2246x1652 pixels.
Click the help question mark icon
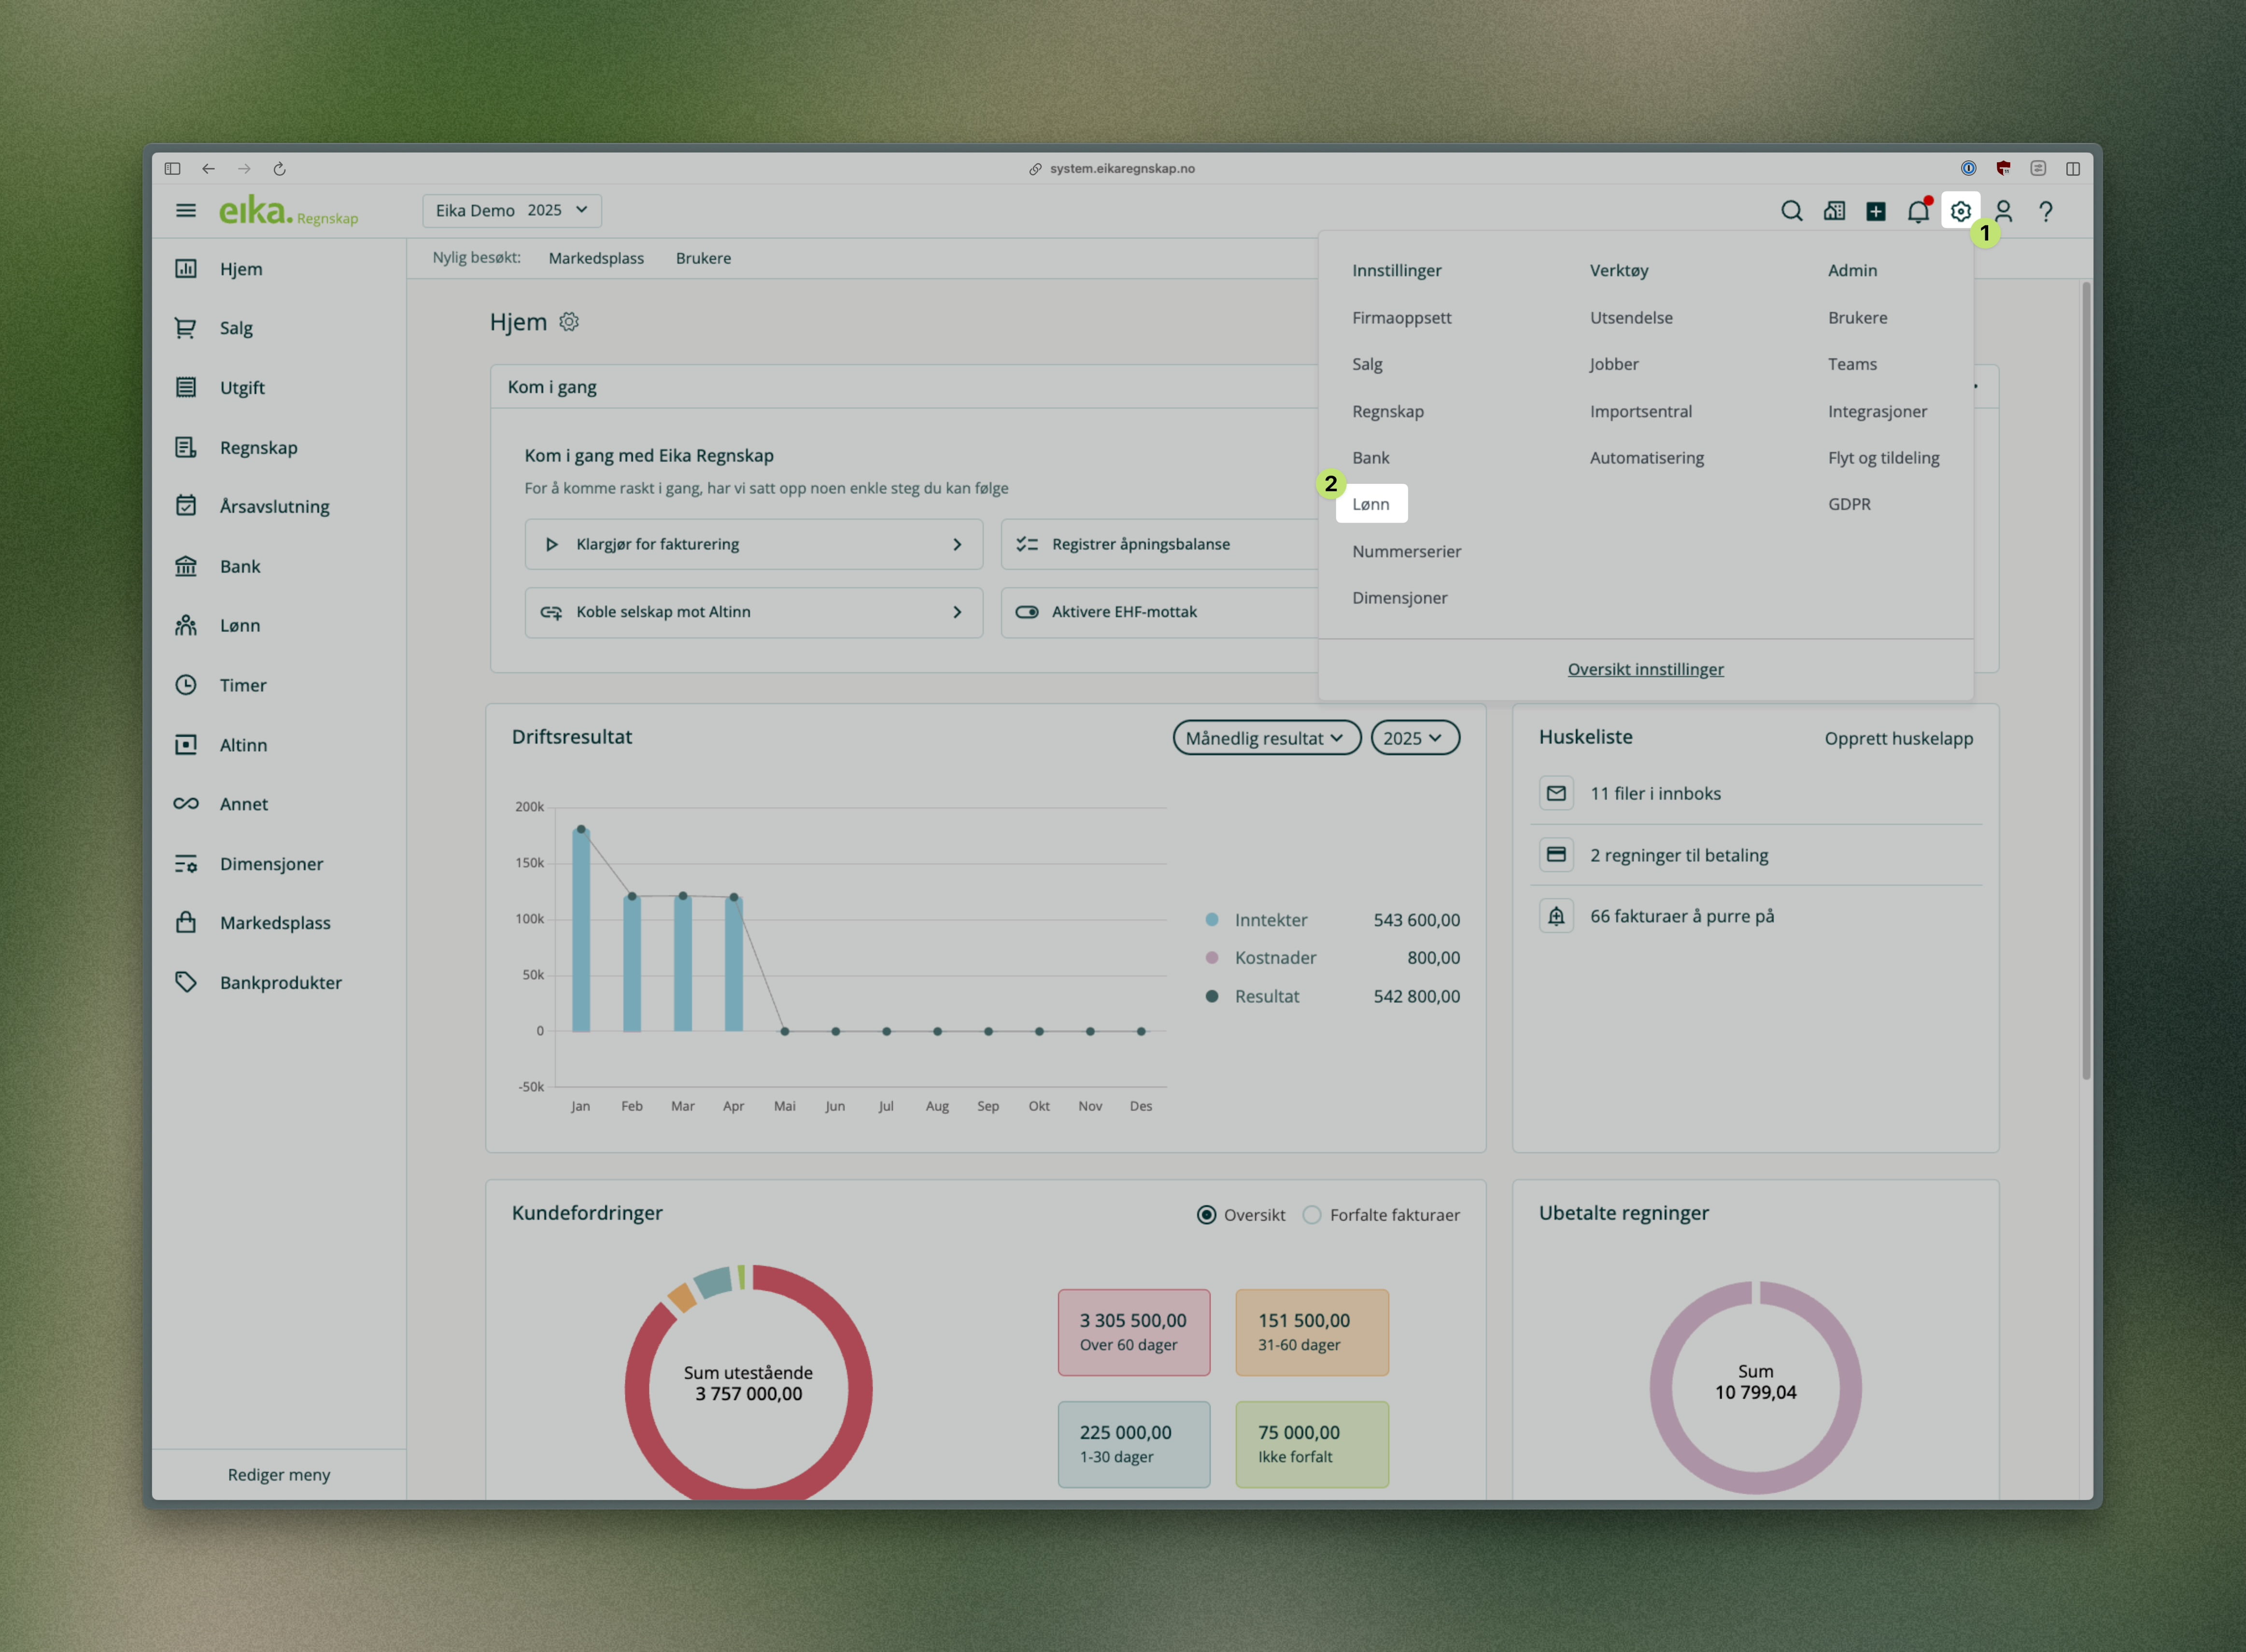tap(2046, 211)
